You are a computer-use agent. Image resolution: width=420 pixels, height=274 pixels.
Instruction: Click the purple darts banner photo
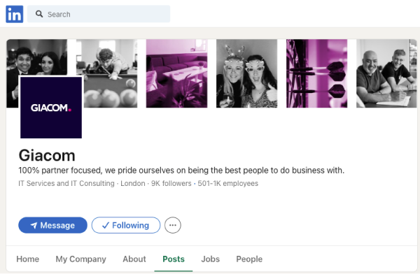[x=317, y=73]
